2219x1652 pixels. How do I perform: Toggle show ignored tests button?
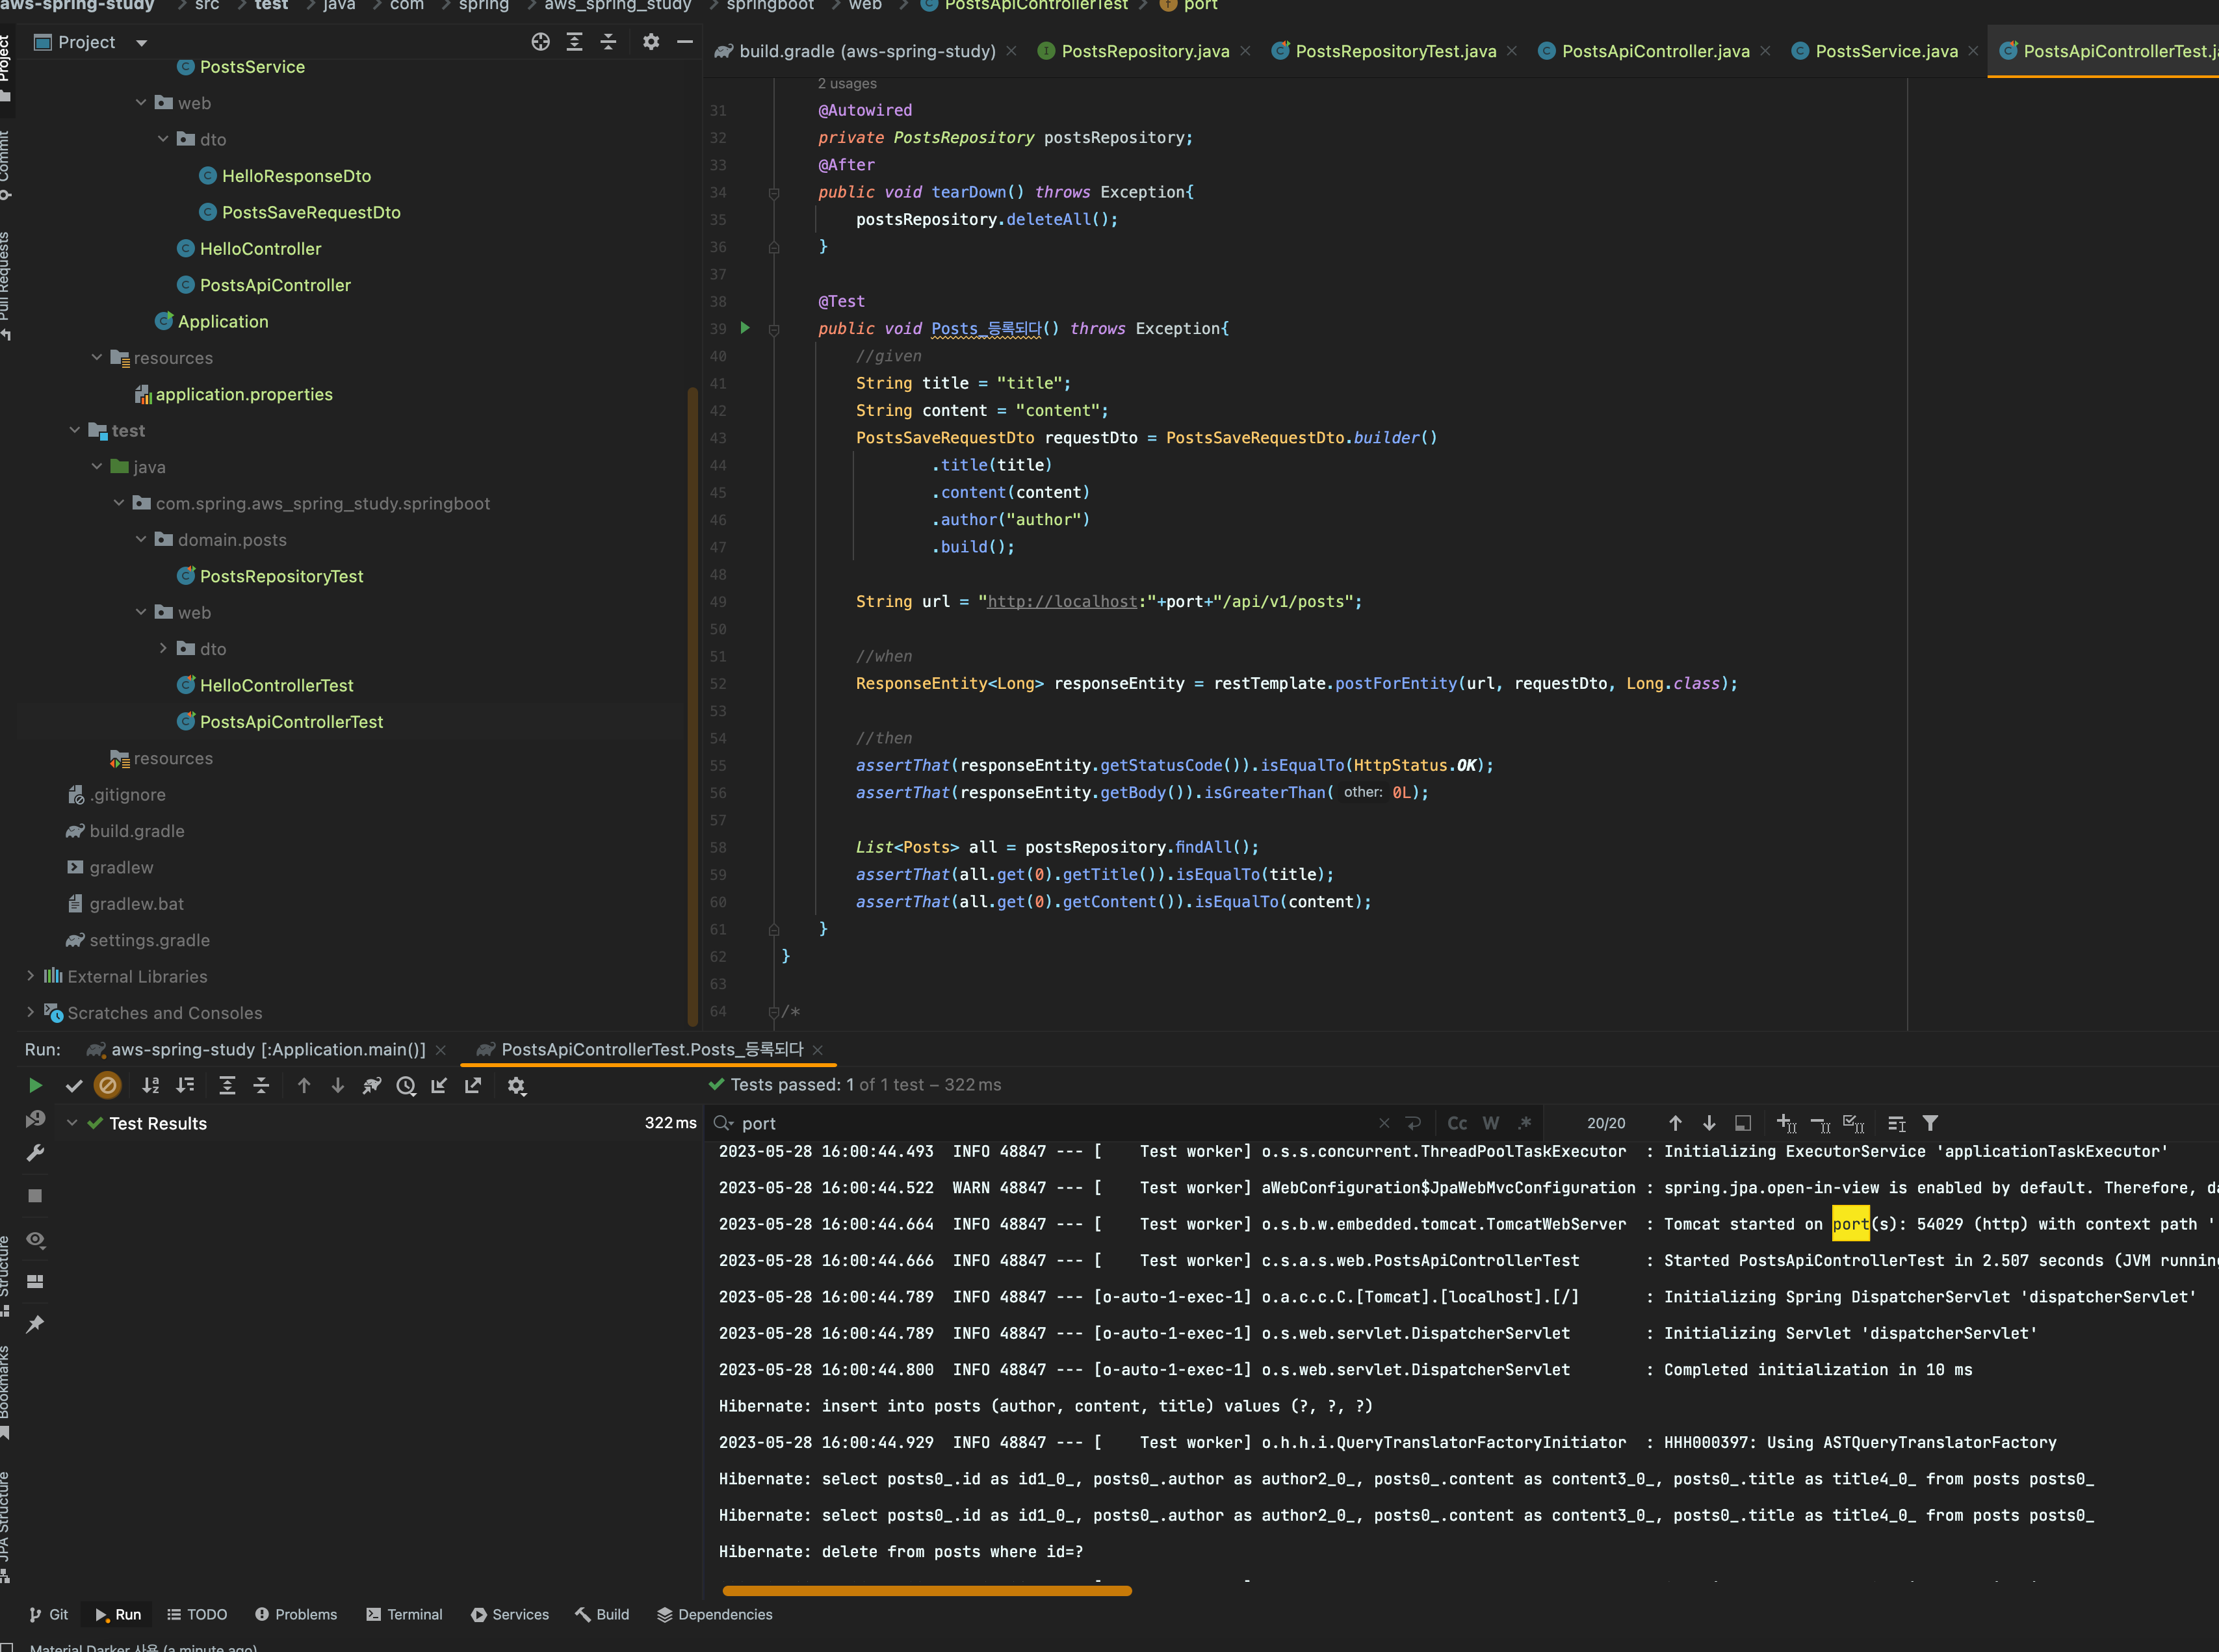click(107, 1085)
